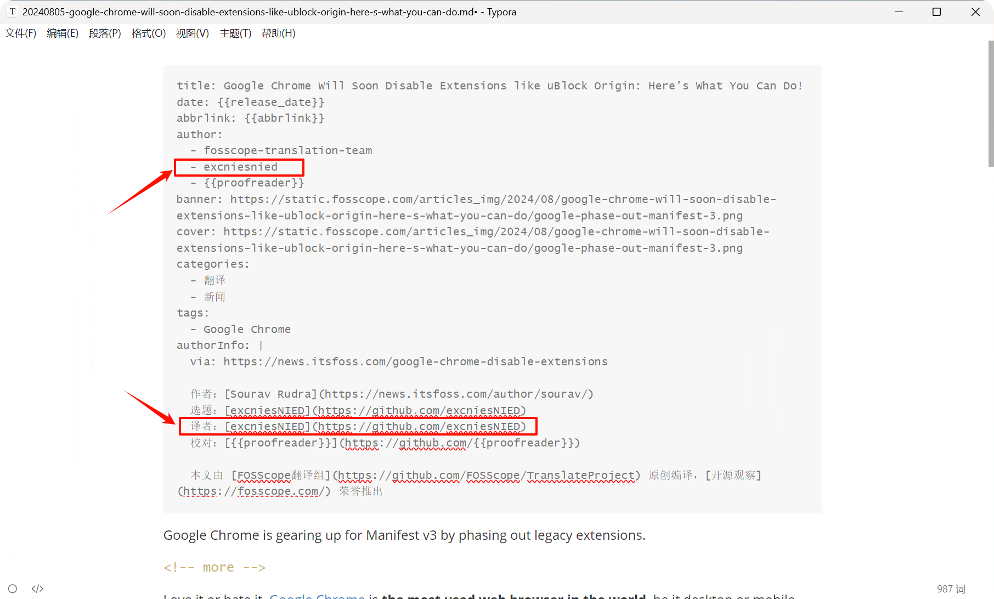Click the Google Chrome tag entry
994x599 pixels.
(x=240, y=329)
